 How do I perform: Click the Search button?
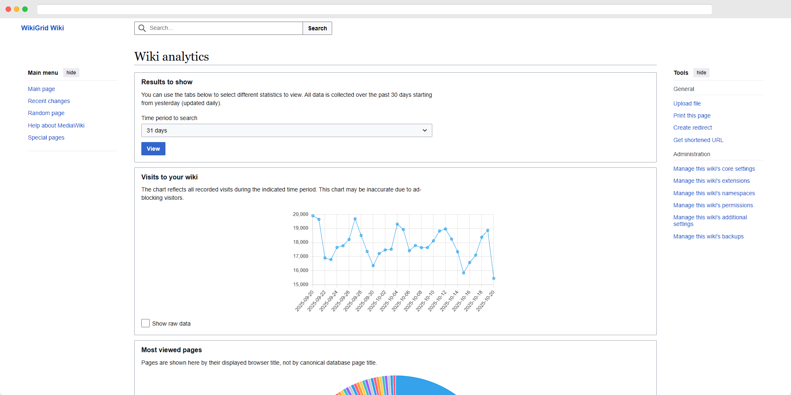tap(317, 28)
